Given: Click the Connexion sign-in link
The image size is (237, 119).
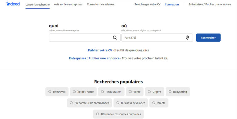Looking at the screenshot, I should pos(172,5).
